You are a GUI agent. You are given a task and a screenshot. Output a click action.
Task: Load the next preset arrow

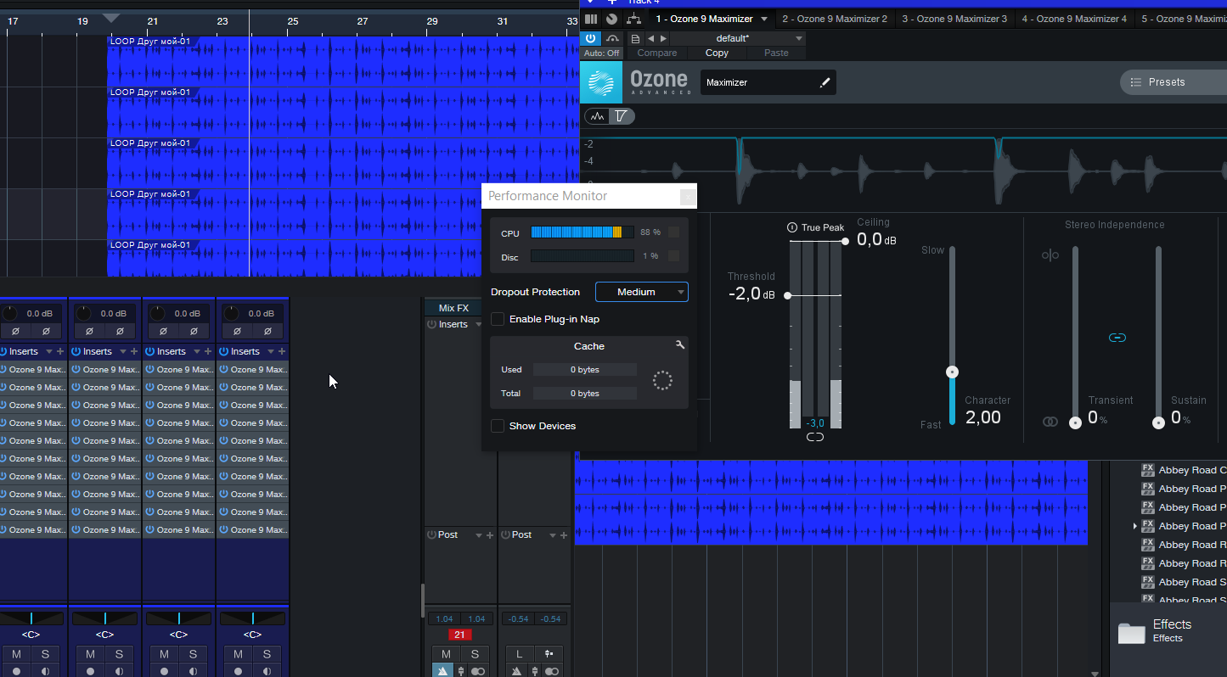click(x=664, y=38)
